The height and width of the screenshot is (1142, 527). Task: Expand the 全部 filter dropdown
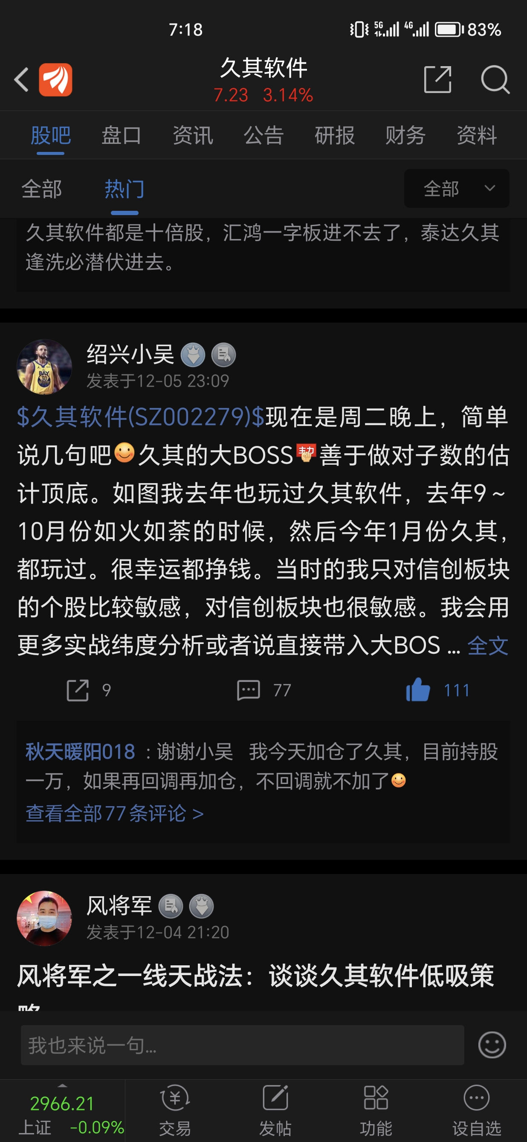click(457, 188)
